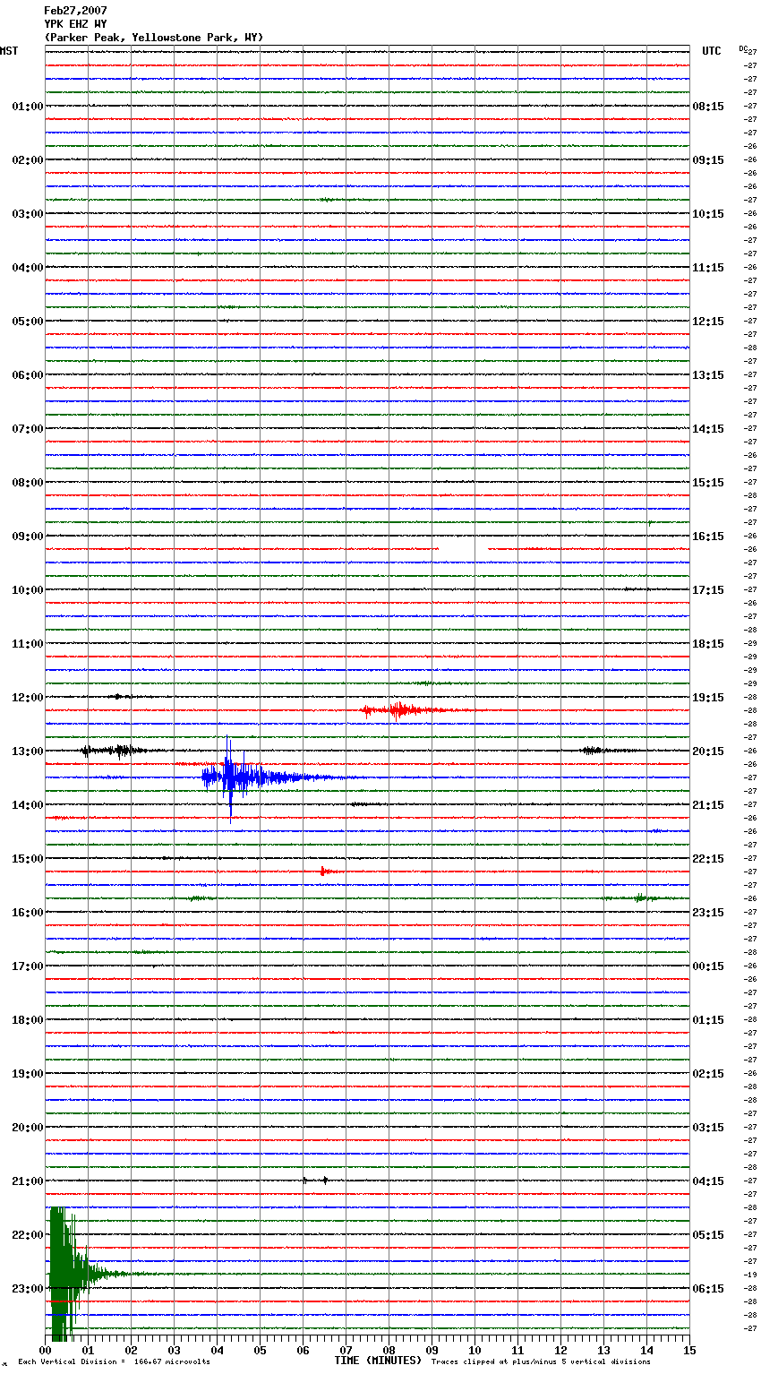
Task: Click minute tick label 15 on bottom axis
Action: [689, 1350]
